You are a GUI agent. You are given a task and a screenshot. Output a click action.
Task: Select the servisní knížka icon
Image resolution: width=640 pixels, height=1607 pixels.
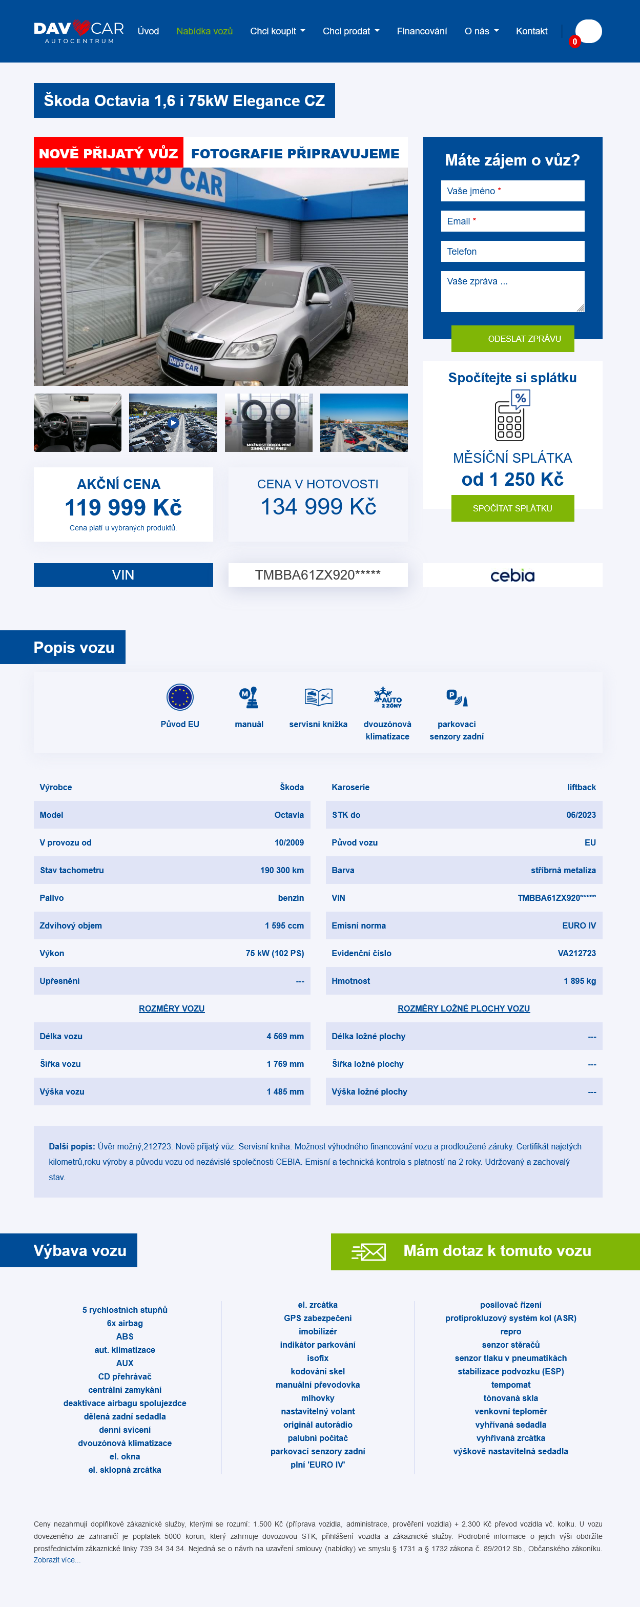(x=318, y=697)
